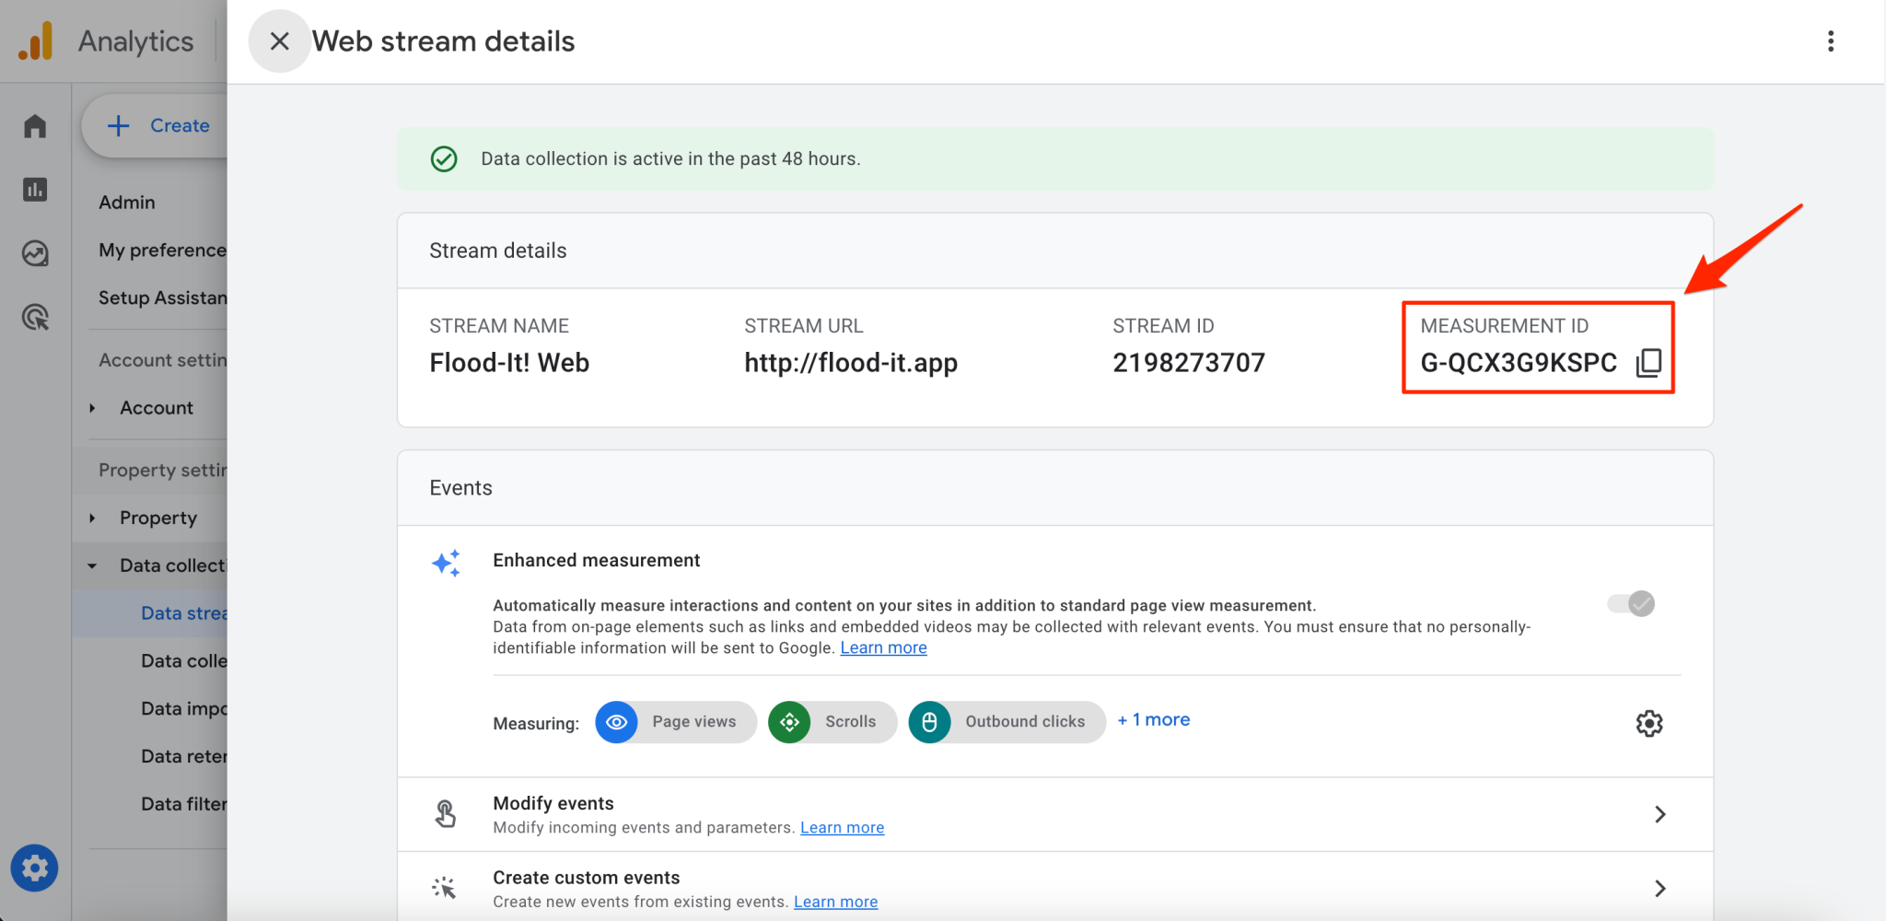
Task: Open the Learn more link about personal data
Action: [x=882, y=647]
